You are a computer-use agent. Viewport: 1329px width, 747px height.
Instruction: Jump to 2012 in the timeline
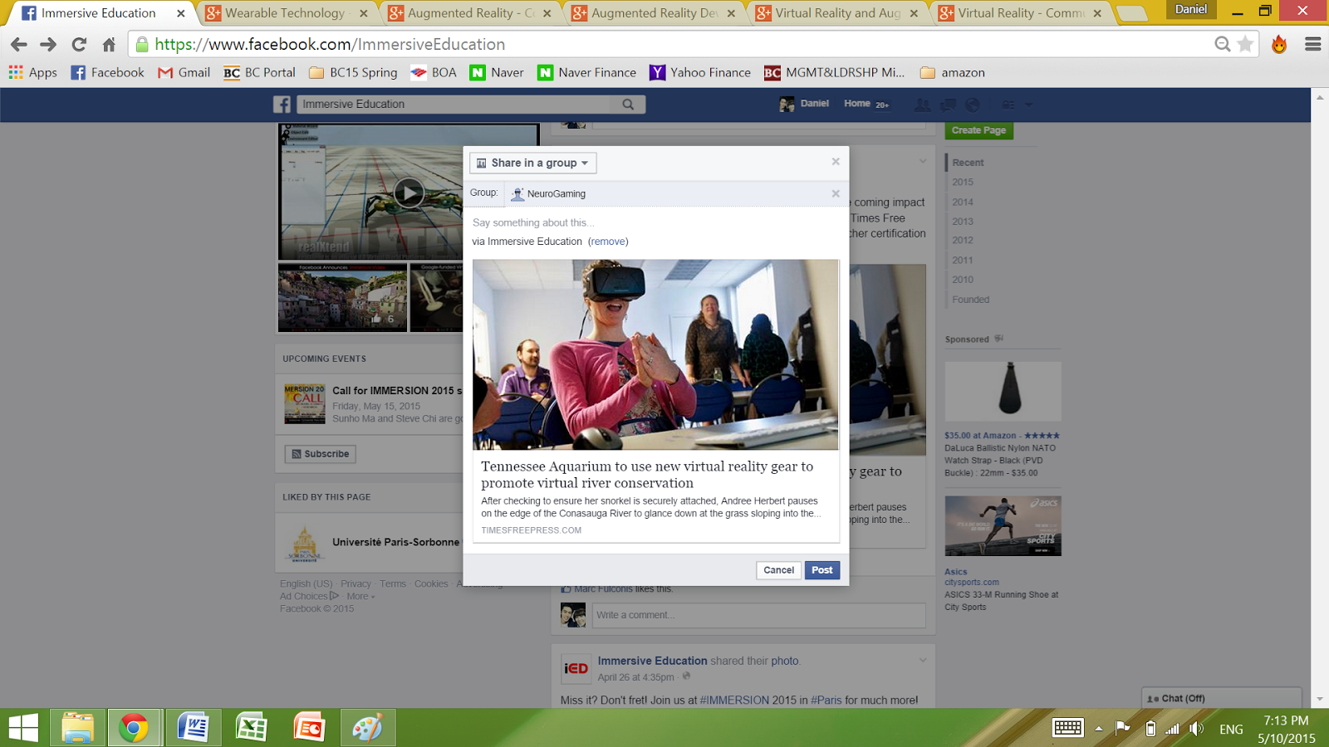pyautogui.click(x=963, y=241)
